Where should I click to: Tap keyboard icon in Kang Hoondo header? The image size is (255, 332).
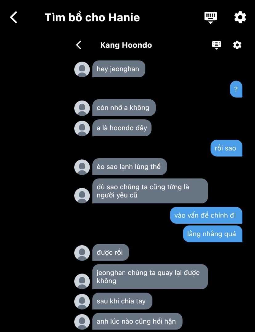[x=217, y=45]
